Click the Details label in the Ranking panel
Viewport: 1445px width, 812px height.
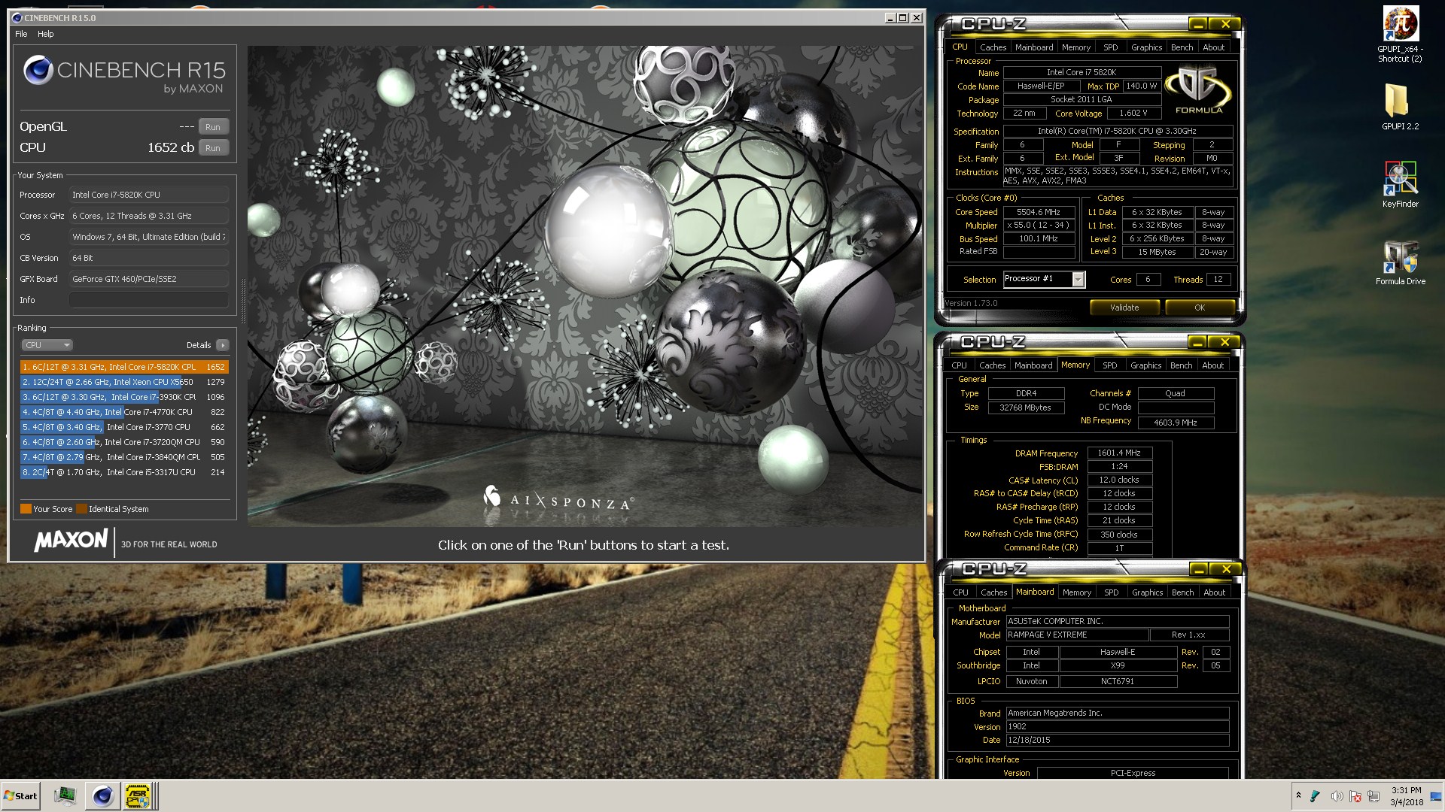199,345
